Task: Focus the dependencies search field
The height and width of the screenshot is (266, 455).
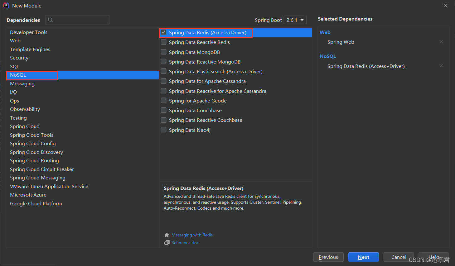Action: pos(77,20)
